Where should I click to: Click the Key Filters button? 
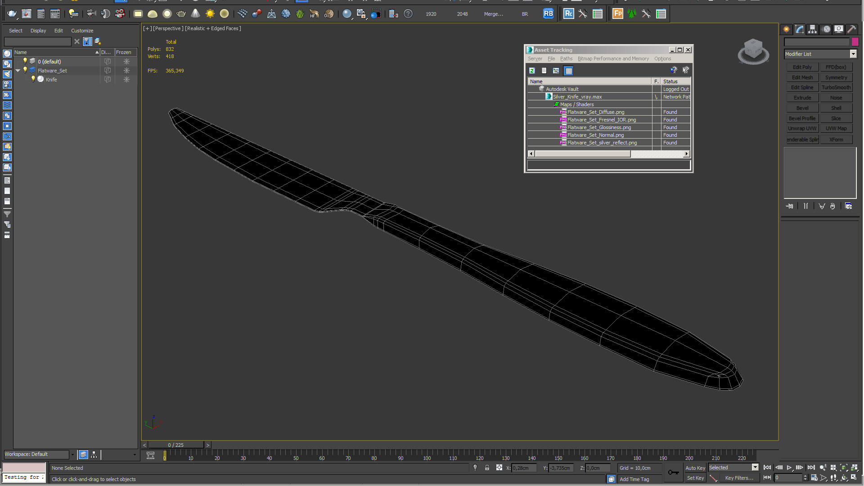click(x=739, y=478)
